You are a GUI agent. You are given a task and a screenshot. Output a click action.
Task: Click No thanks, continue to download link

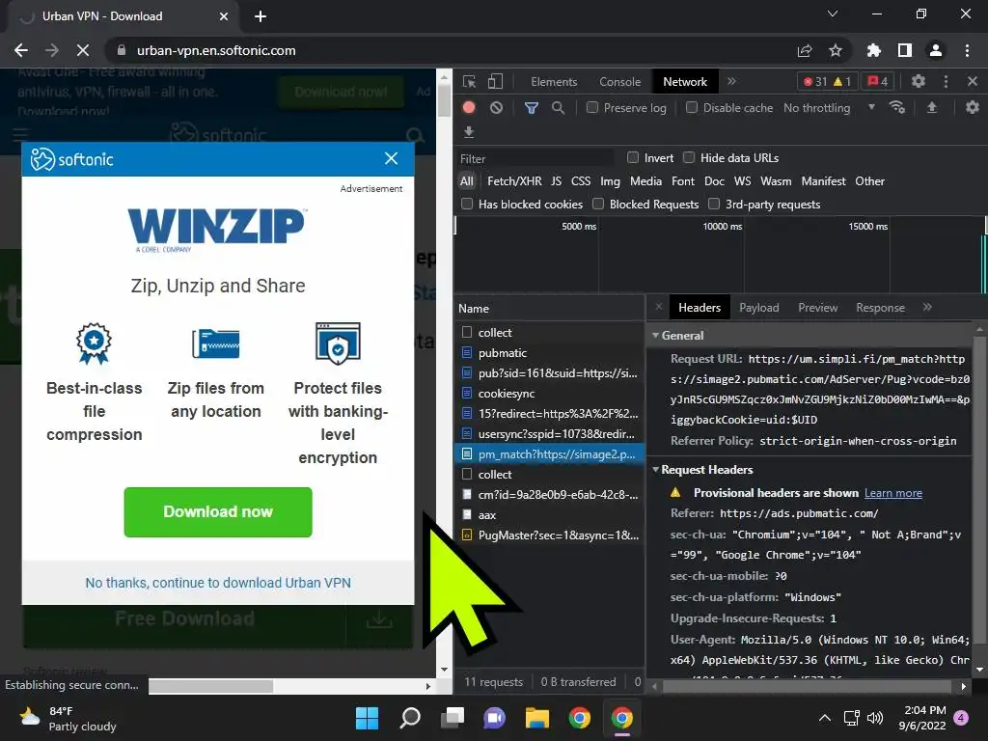(x=218, y=583)
